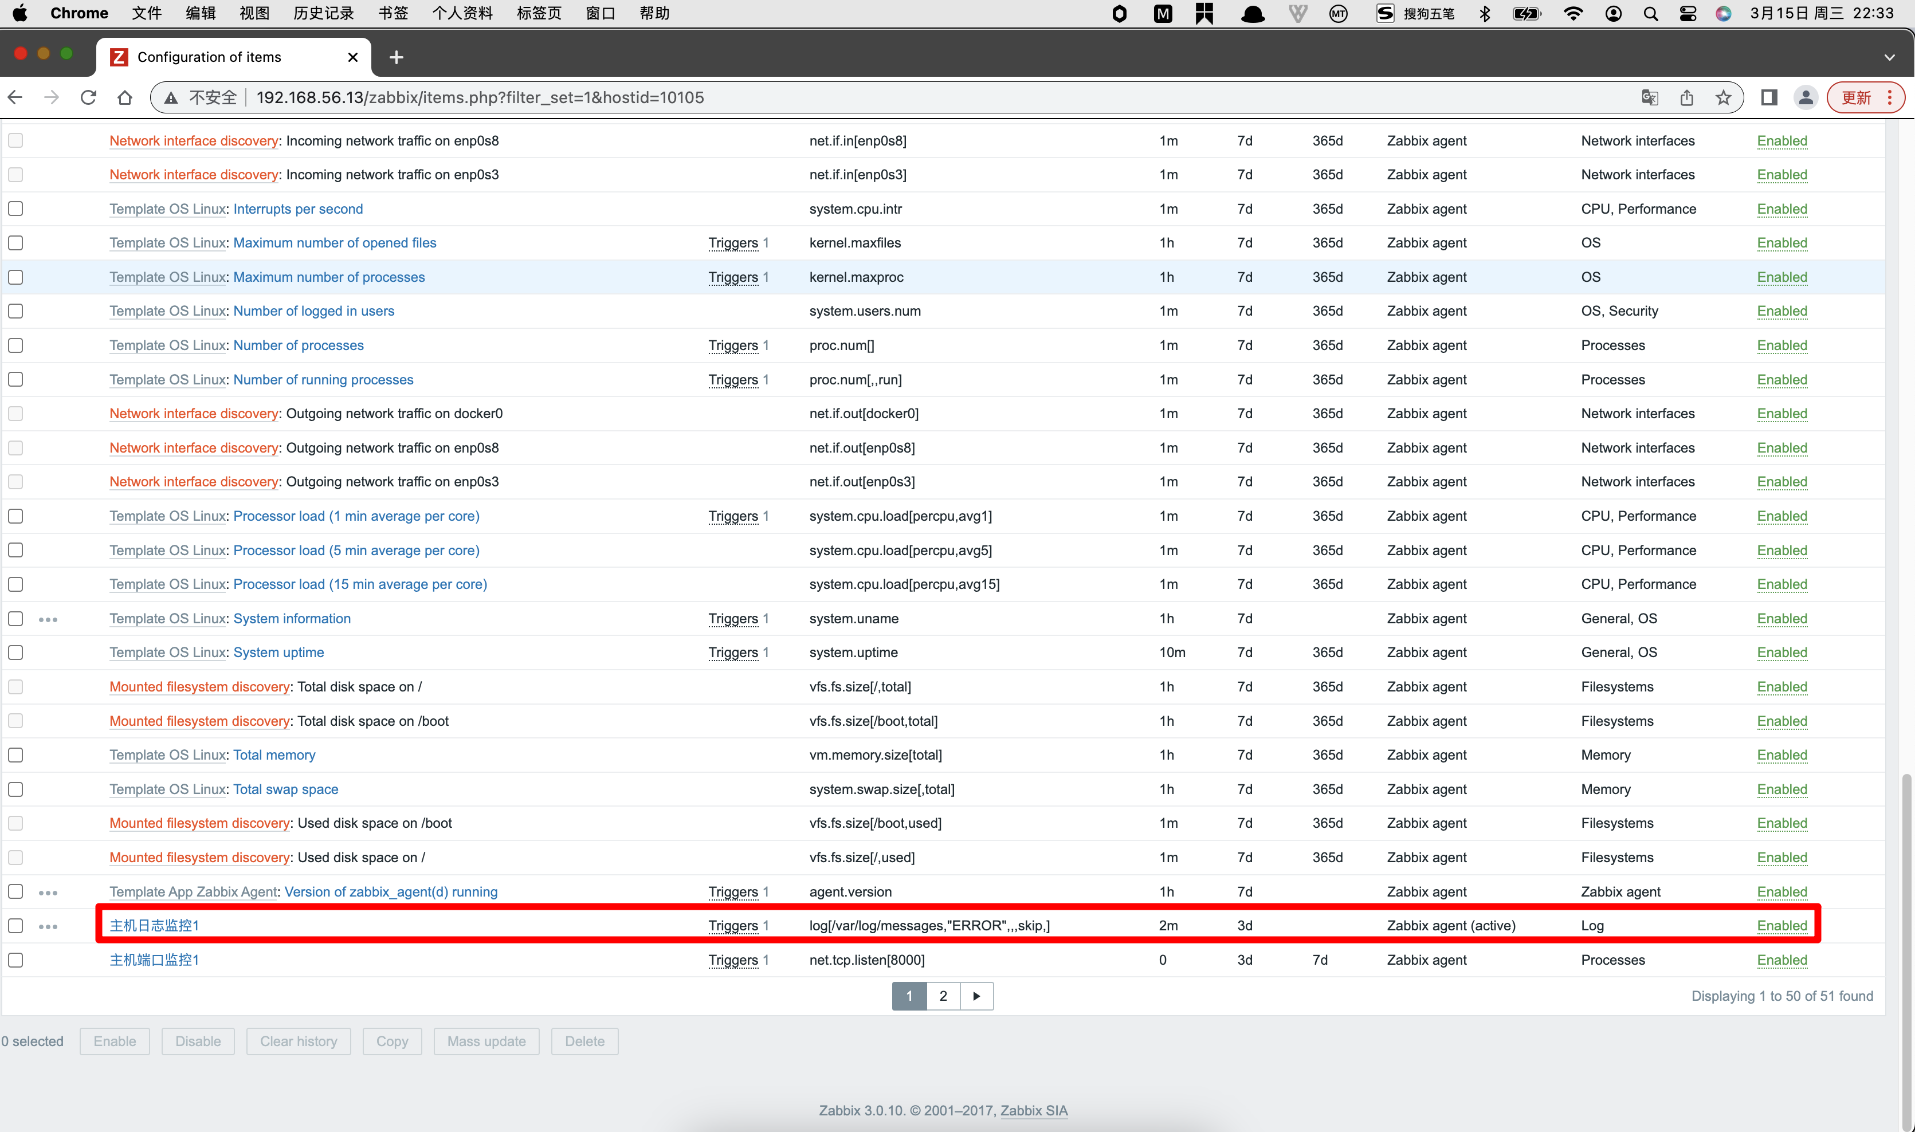Expand the tab search chevron in tab strip
The width and height of the screenshot is (1915, 1132).
coord(1889,57)
